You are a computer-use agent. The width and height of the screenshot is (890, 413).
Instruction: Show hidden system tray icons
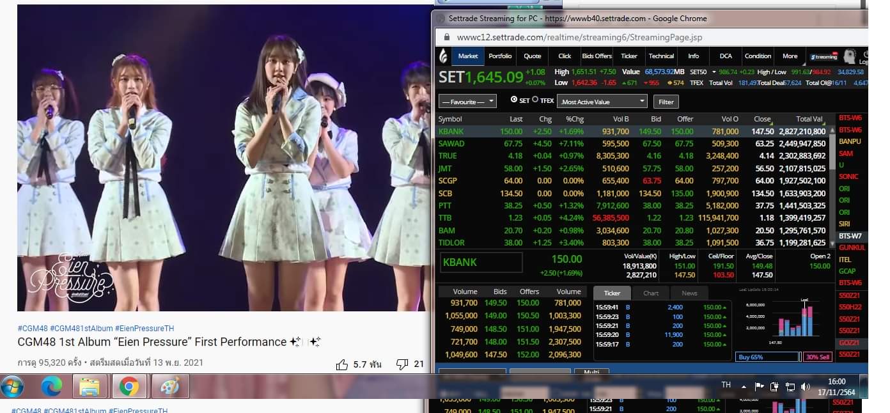tap(744, 387)
